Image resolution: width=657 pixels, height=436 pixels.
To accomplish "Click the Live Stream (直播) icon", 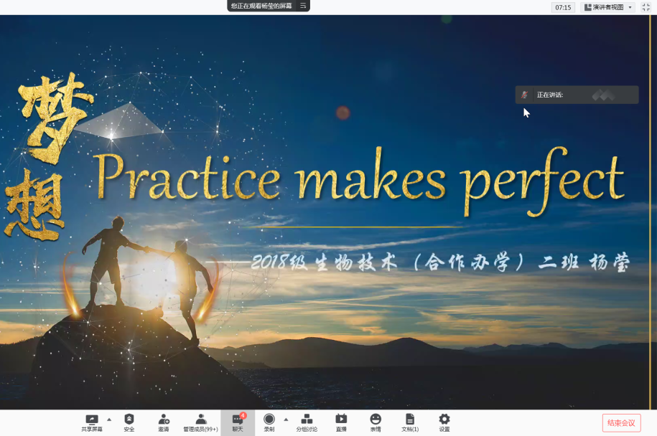I will tap(341, 420).
